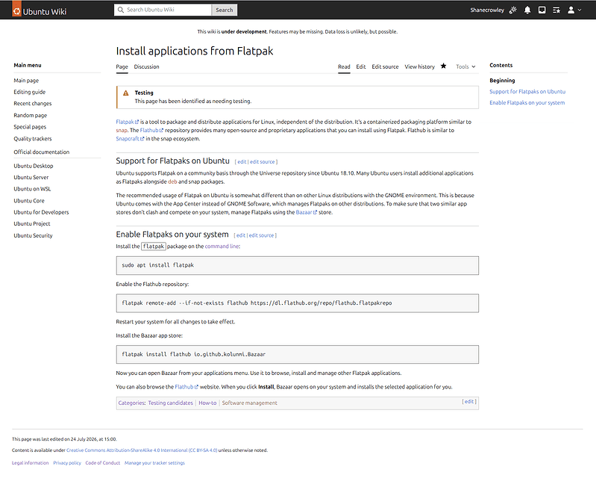Open the red snap link in intro
This screenshot has height=484, width=596.
[122, 130]
